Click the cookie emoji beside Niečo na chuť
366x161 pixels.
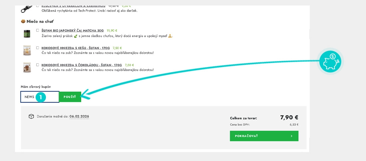(x=23, y=22)
